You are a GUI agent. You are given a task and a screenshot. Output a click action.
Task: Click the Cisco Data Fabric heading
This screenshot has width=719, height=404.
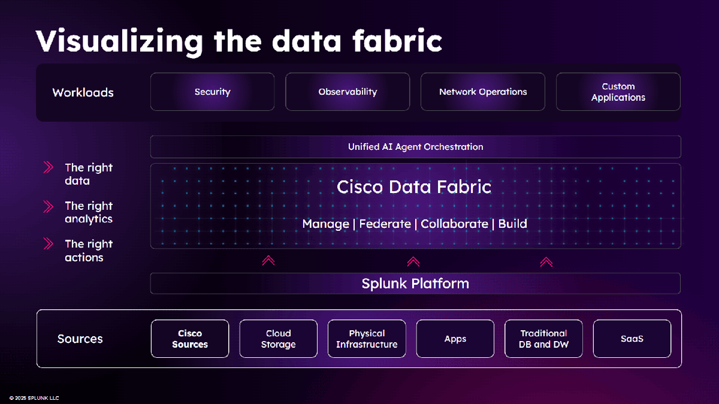point(414,187)
